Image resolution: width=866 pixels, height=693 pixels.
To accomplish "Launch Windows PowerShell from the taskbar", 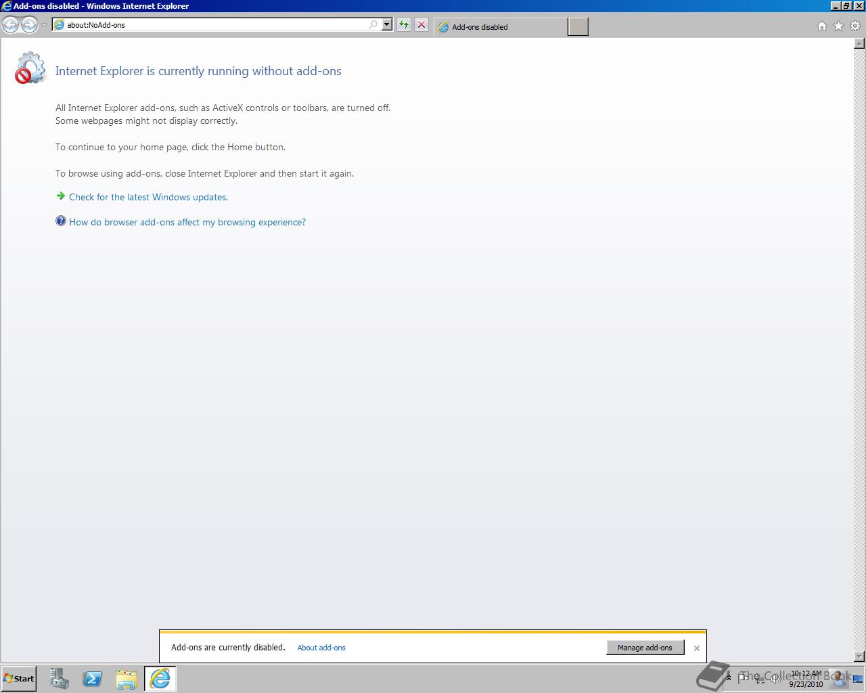I will (x=93, y=679).
